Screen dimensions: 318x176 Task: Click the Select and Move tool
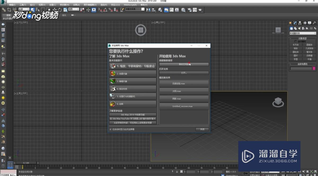54,10
